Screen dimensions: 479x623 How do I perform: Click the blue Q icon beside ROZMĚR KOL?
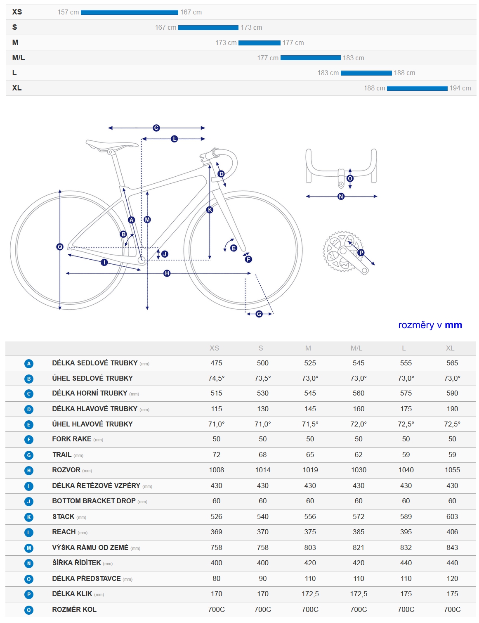(29, 610)
